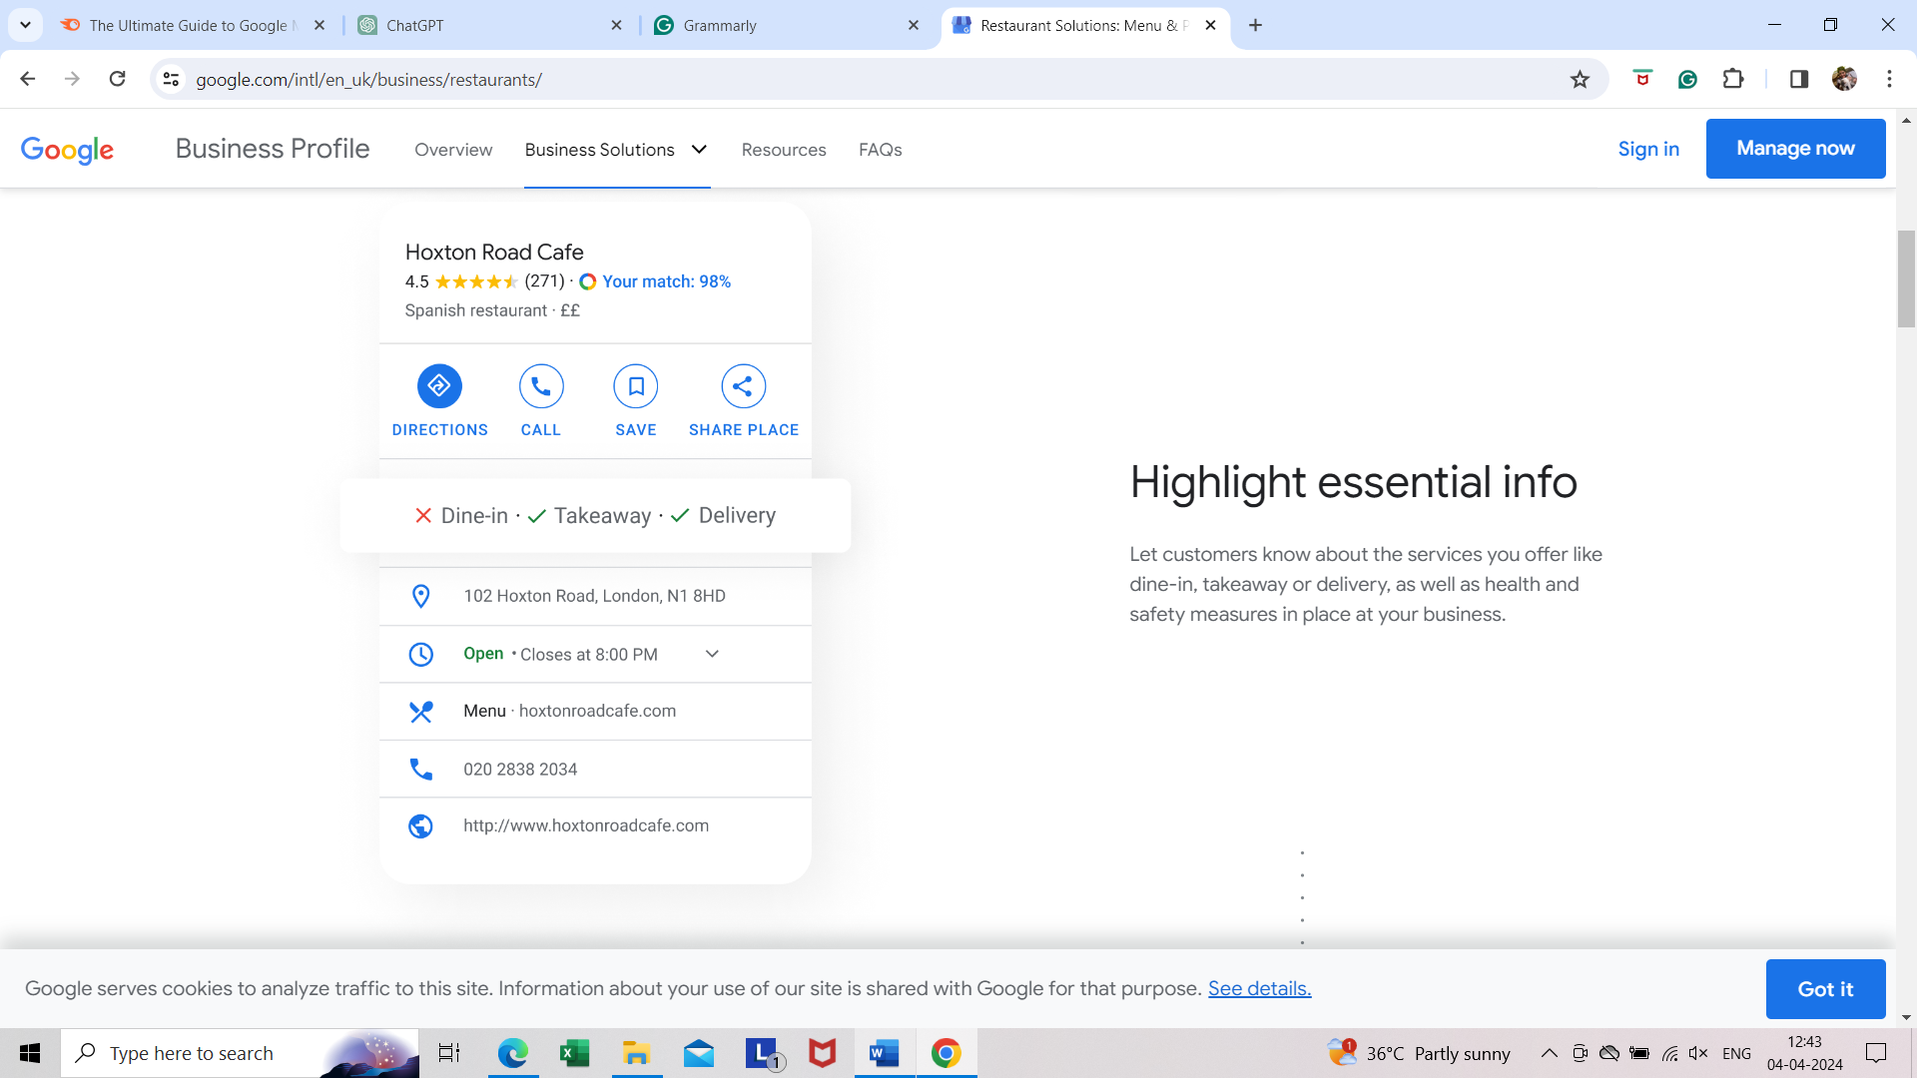The width and height of the screenshot is (1917, 1078).
Task: Expand the opening hours chevron
Action: click(x=712, y=654)
